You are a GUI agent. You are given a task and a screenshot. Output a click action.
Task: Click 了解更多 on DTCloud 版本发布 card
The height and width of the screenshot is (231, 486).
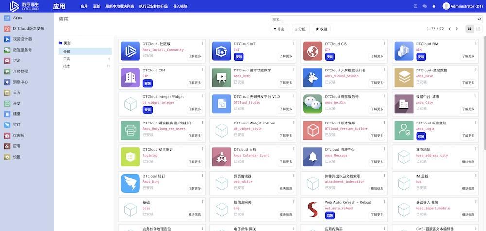(377, 136)
